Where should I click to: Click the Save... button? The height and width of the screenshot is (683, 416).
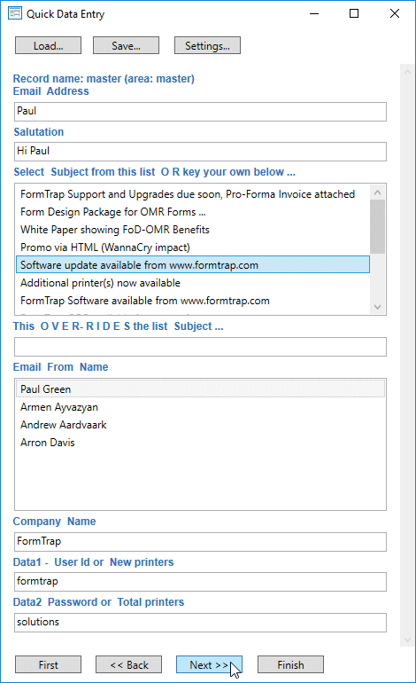pyautogui.click(x=126, y=46)
